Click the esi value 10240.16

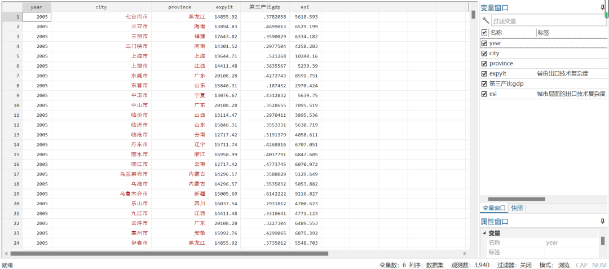[306, 56]
